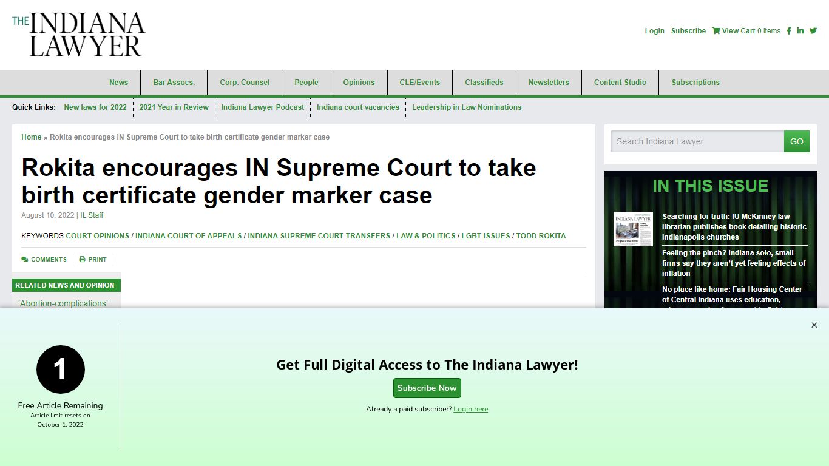This screenshot has height=466, width=829.
Task: Open the People menu
Action: (306, 83)
